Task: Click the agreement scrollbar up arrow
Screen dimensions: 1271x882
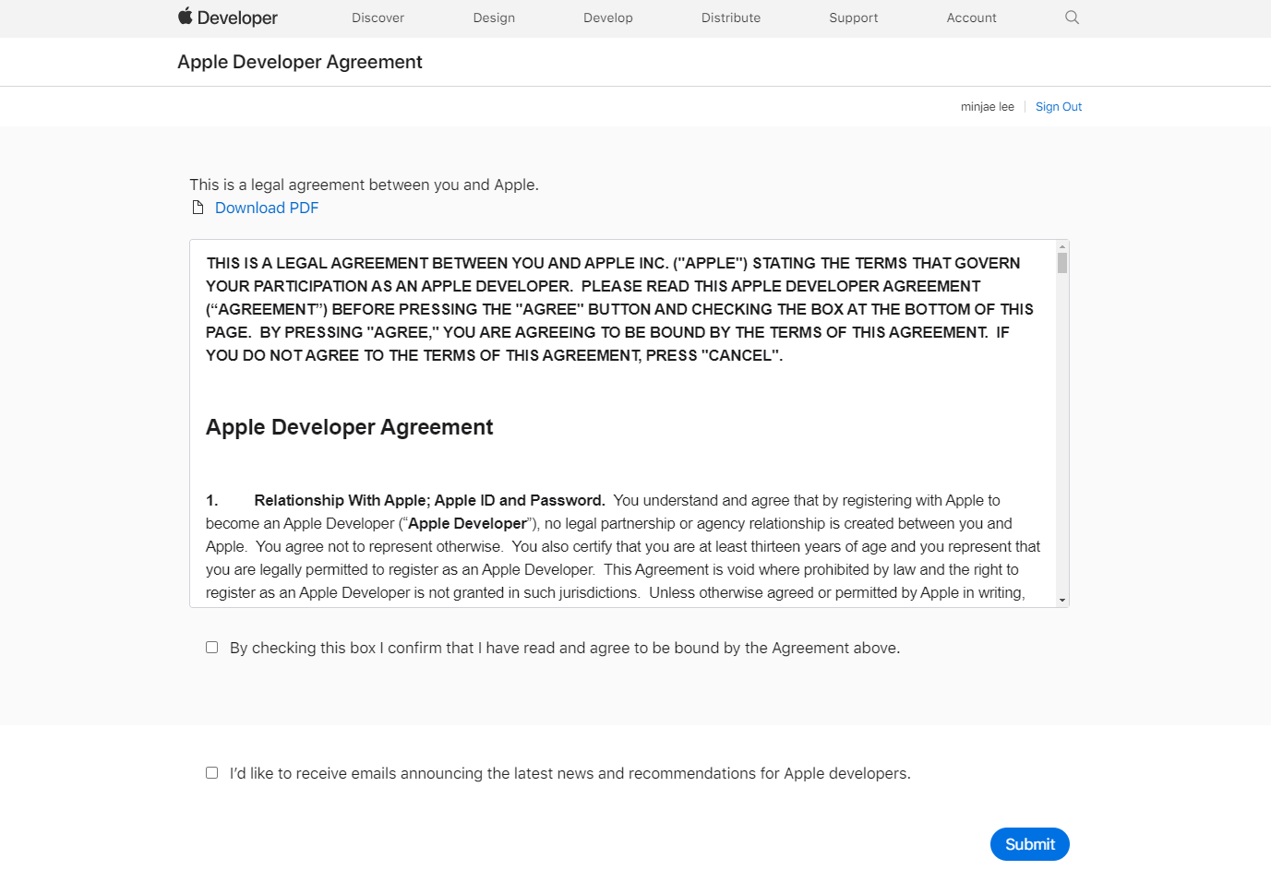Action: tap(1062, 246)
